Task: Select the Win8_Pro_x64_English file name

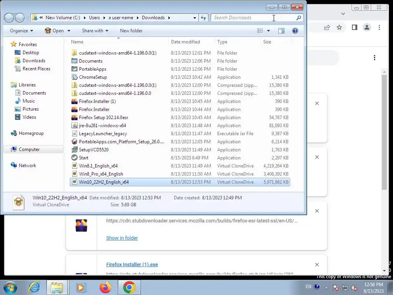Action: [101, 174]
